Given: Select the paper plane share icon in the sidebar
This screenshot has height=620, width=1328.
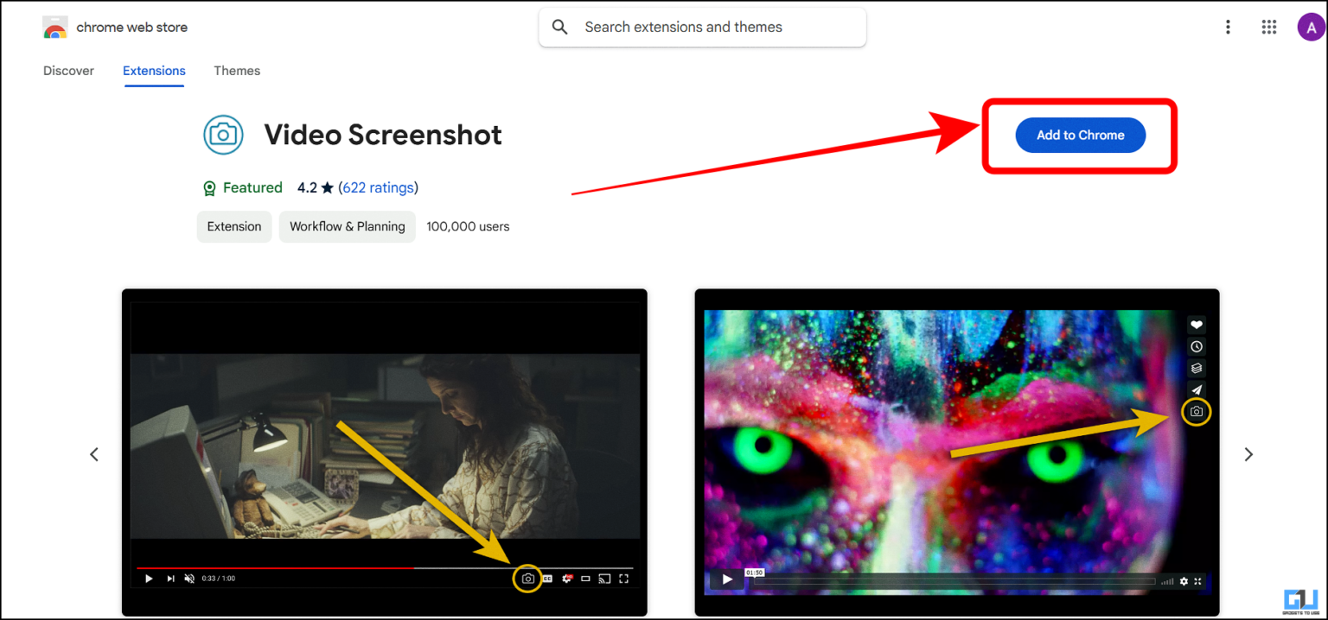Looking at the screenshot, I should tap(1196, 389).
